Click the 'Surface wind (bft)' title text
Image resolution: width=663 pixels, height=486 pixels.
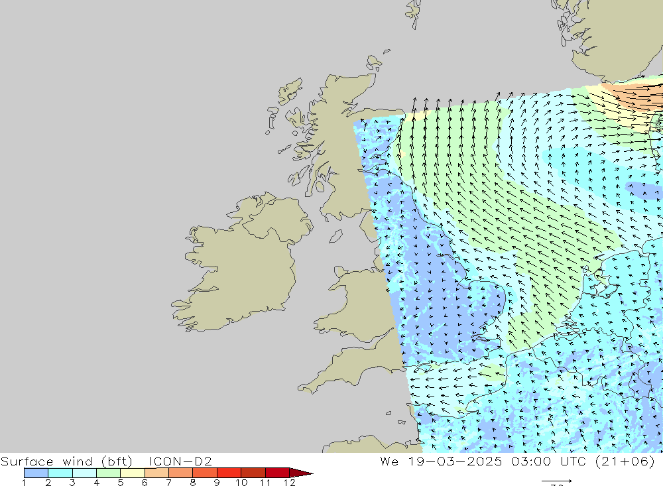pyautogui.click(x=66, y=461)
